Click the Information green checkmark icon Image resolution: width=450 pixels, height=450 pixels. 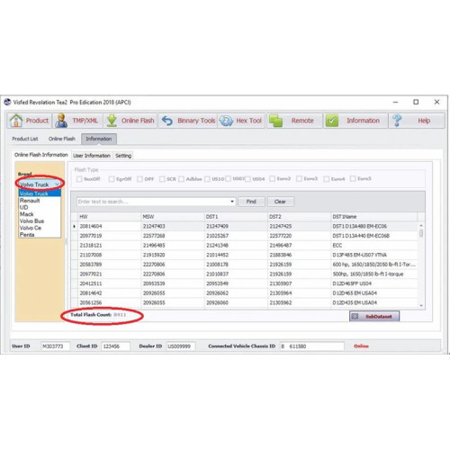(332, 121)
